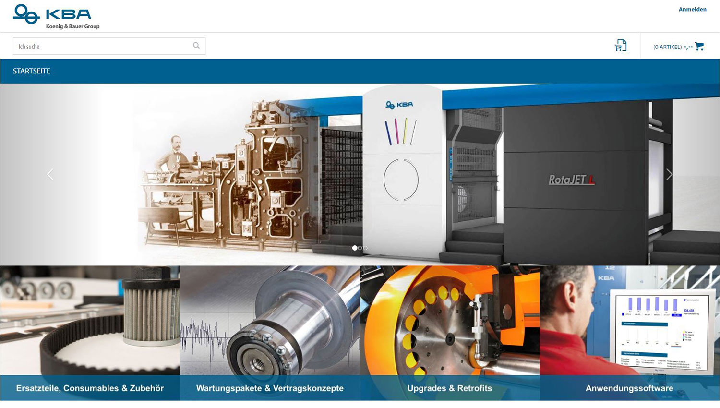Click the RotaJET L press banner image

[x=360, y=174]
